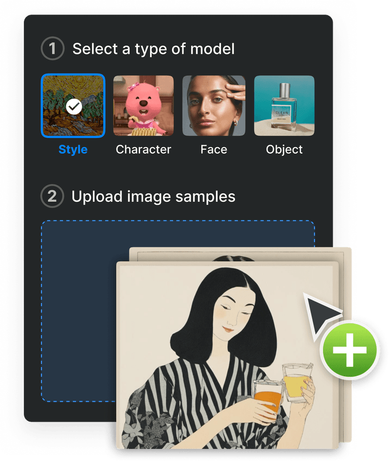Click the Character label text
The image size is (390, 462).
click(x=143, y=150)
